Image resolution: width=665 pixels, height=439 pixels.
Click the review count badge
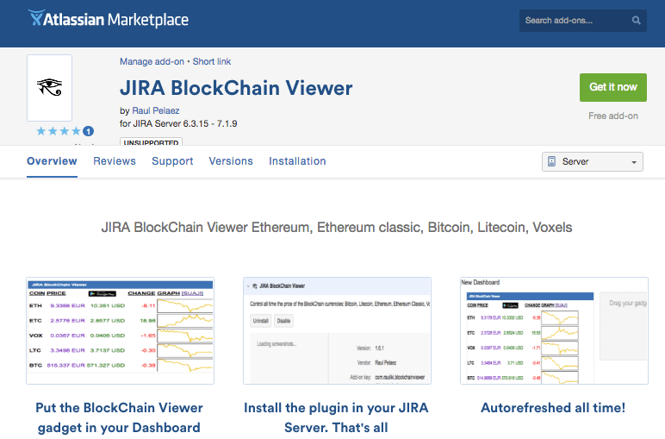pos(89,132)
